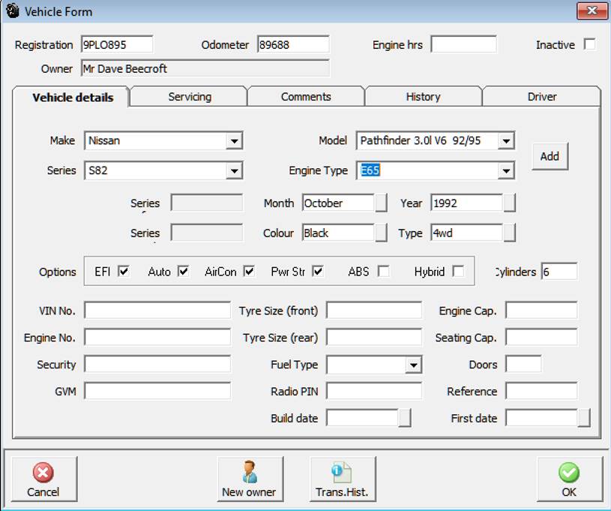This screenshot has height=511, width=611.
Task: Switch to the Comments tab
Action: coord(306,97)
